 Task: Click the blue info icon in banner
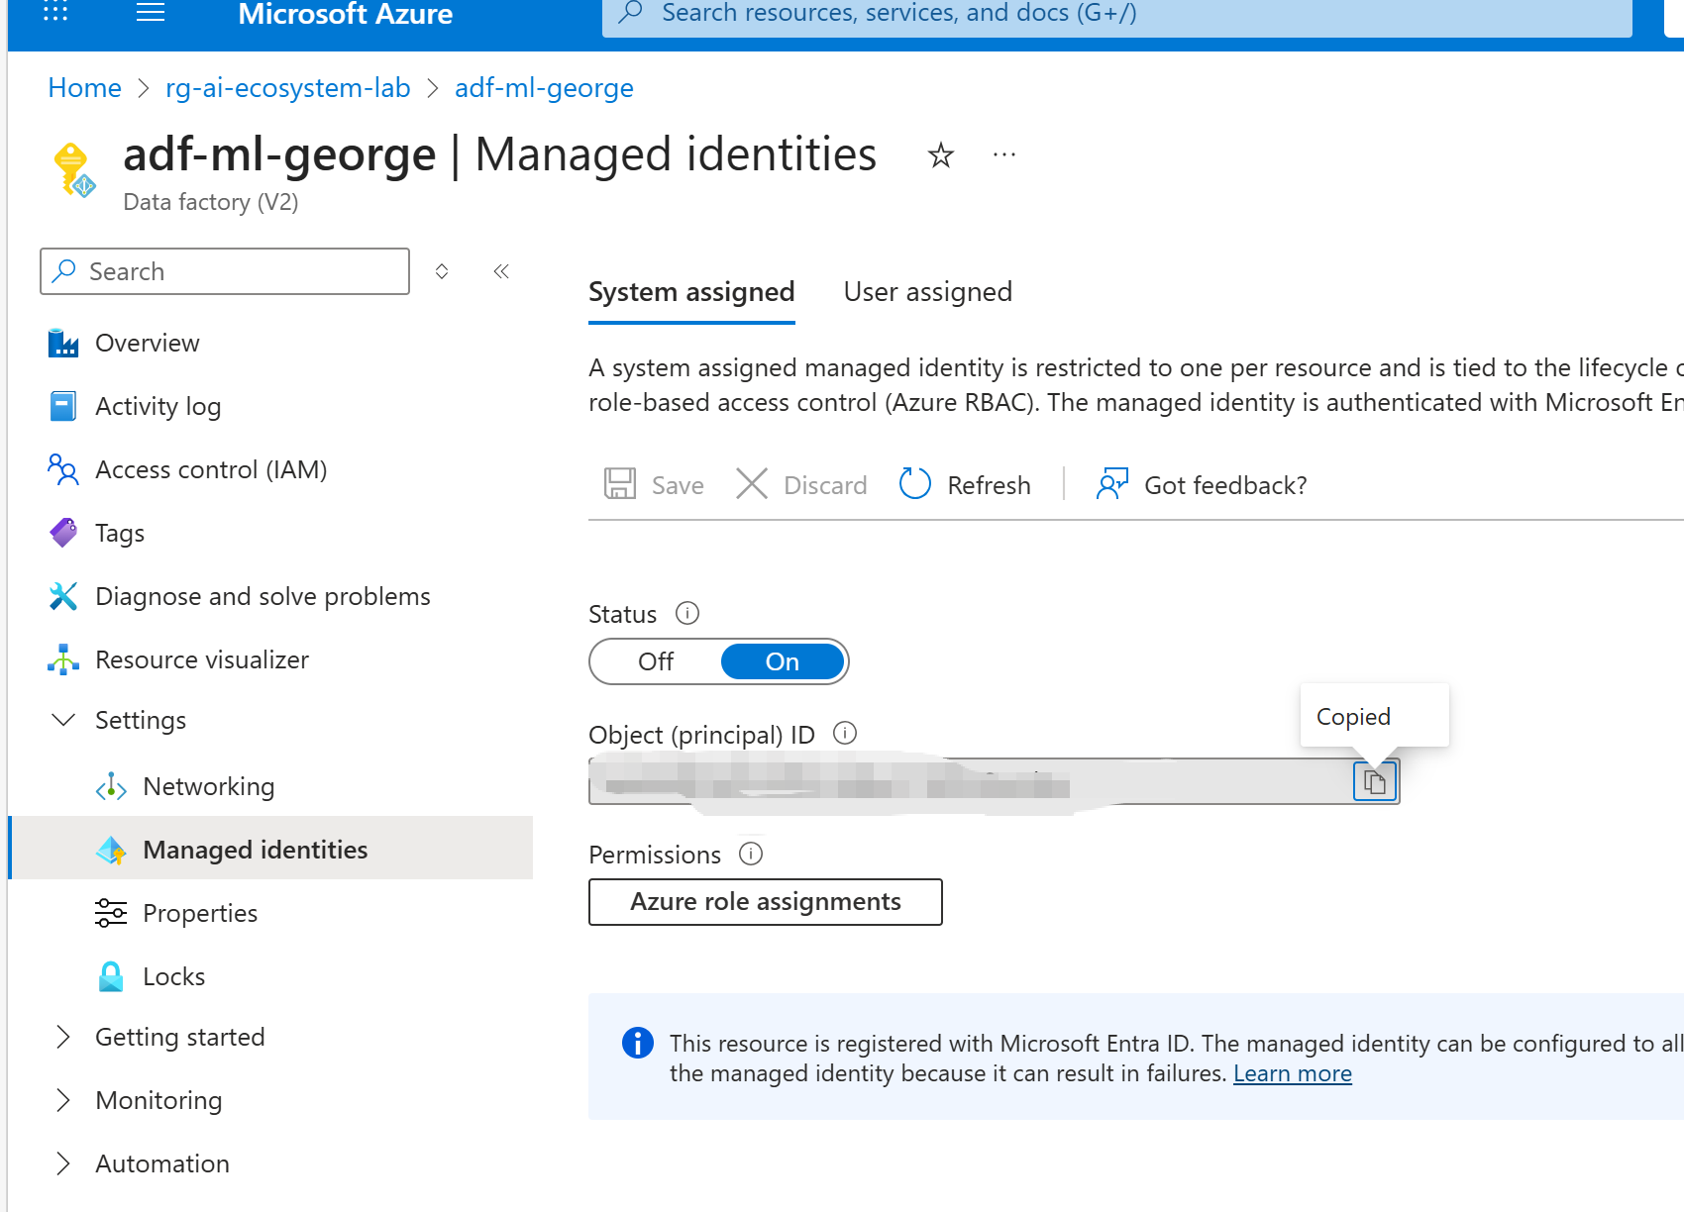[x=637, y=1043]
